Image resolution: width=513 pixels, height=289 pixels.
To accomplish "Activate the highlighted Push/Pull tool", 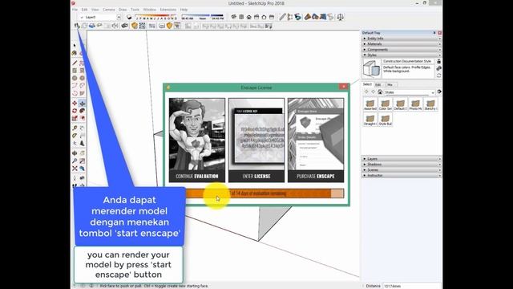I will coord(82,103).
